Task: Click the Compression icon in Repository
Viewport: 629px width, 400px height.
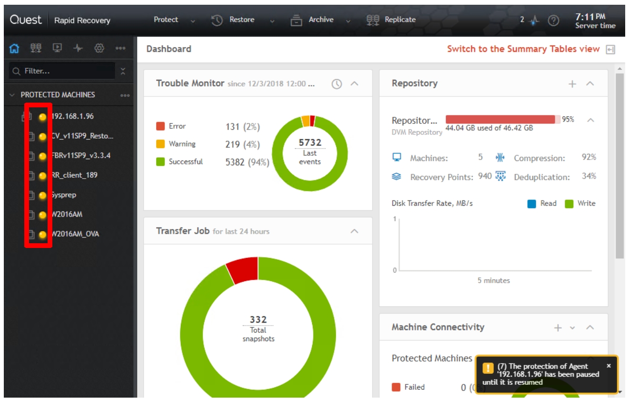Action: coord(501,157)
